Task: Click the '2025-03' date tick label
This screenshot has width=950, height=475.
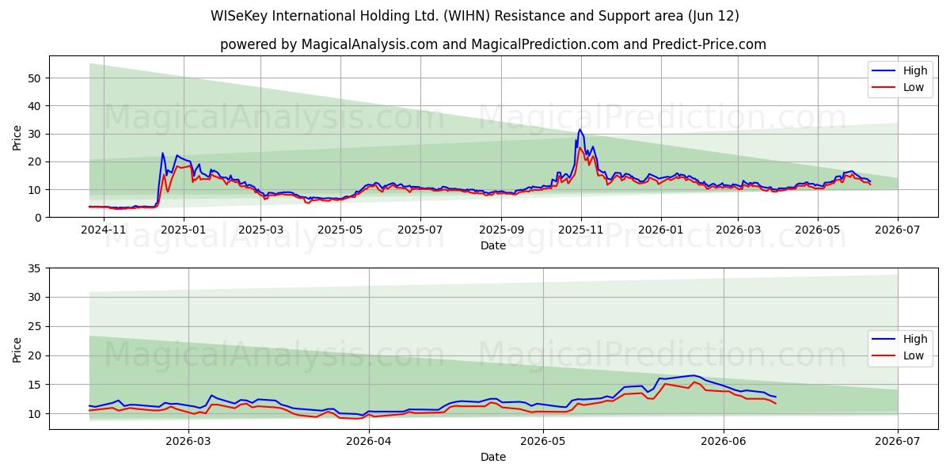Action: pyautogui.click(x=260, y=230)
